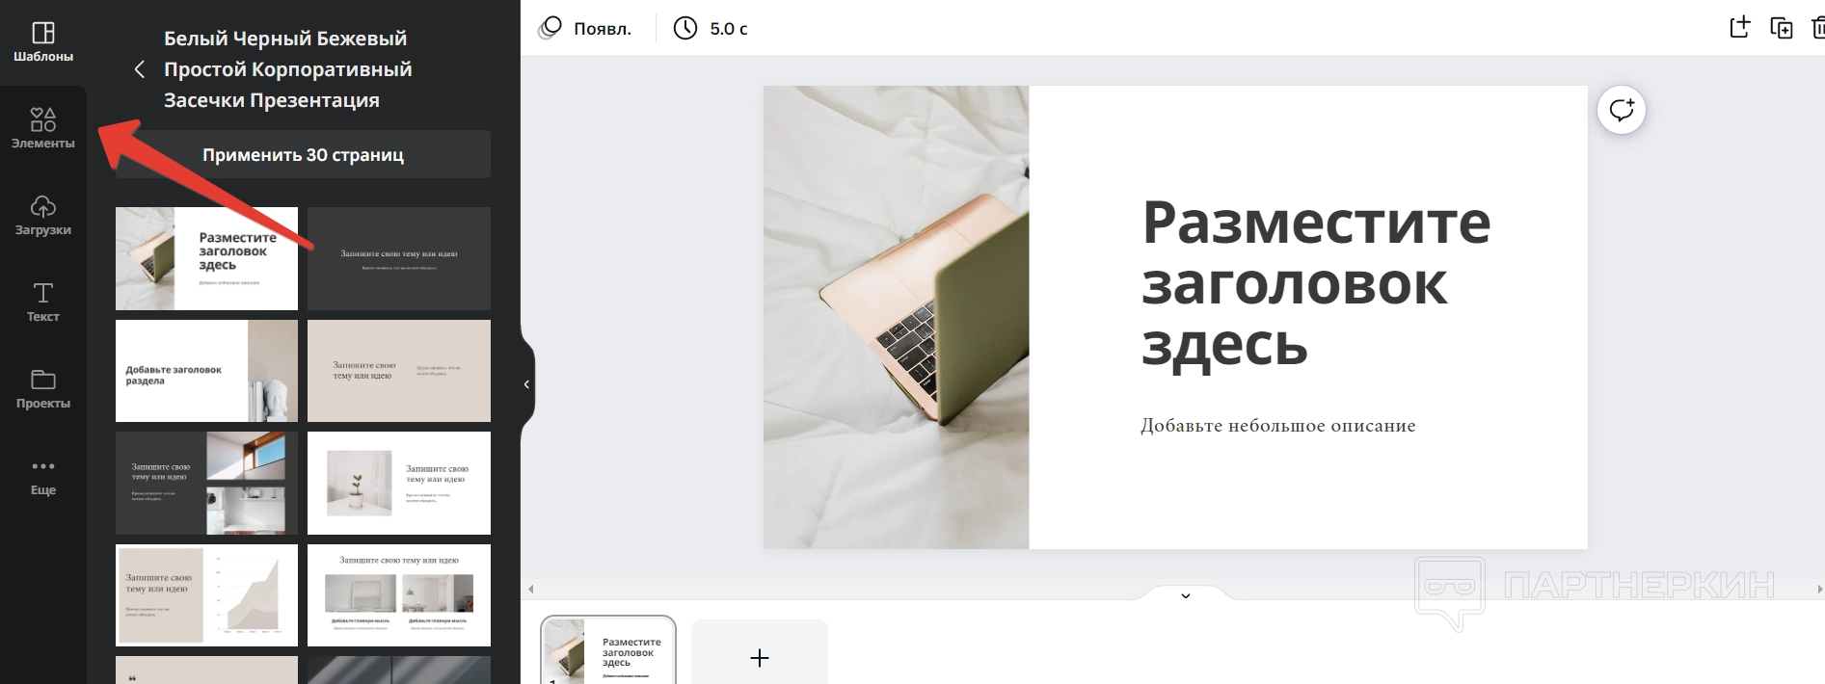Viewport: 1825px width, 684px height.
Task: Open the Элементы elements tab
Action: [x=42, y=129]
